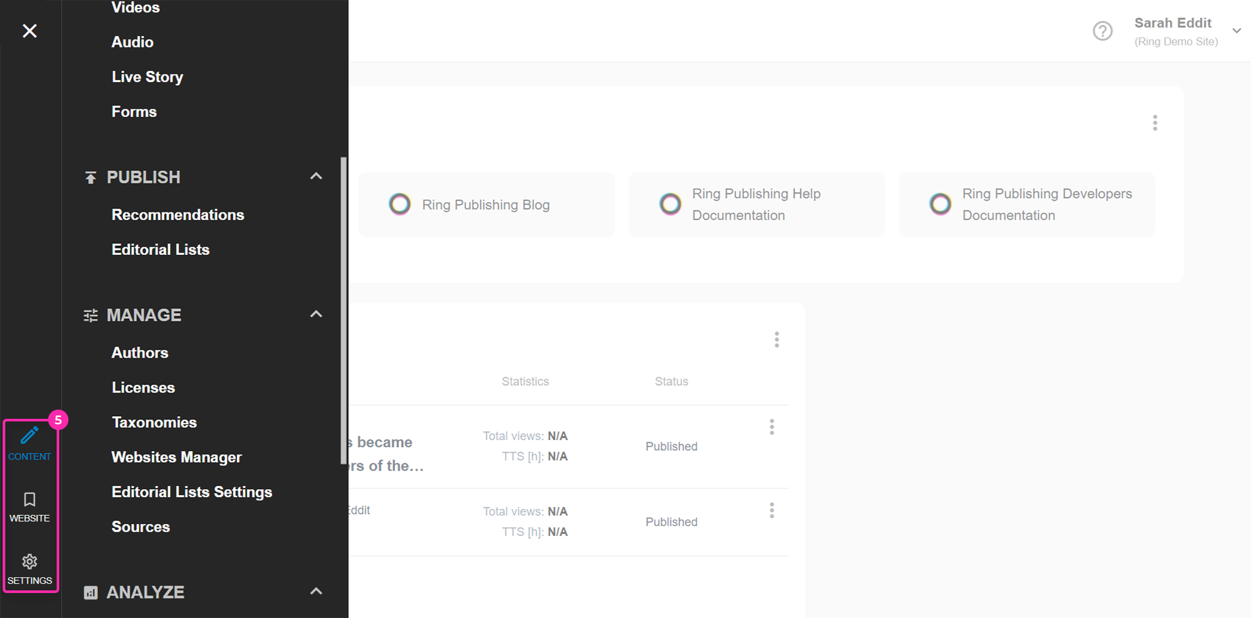Click the help question mark icon
Screen dimensions: 1251x618
1102,31
